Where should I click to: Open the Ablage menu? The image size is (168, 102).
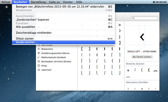pyautogui.click(x=6, y=2)
